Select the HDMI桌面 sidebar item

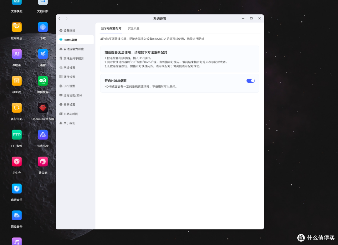pos(75,40)
